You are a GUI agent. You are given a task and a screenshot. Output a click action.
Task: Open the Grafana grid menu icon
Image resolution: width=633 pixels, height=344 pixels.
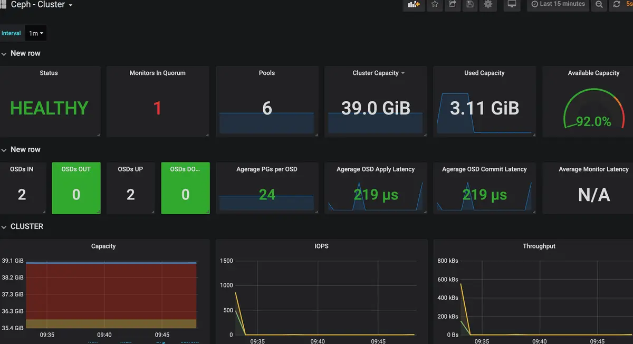click(x=3, y=4)
